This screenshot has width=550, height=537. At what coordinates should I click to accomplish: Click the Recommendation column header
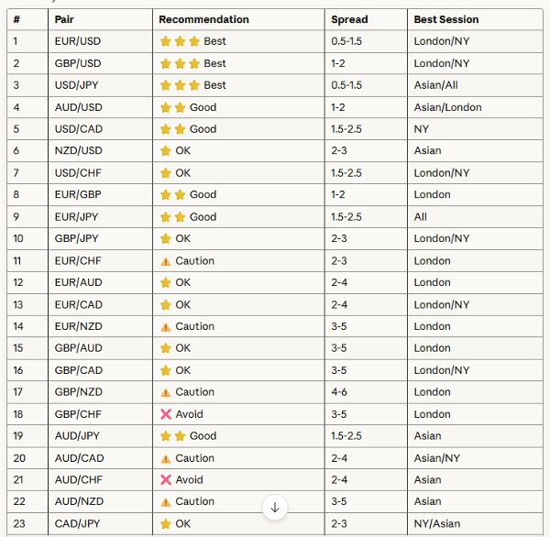pyautogui.click(x=203, y=19)
